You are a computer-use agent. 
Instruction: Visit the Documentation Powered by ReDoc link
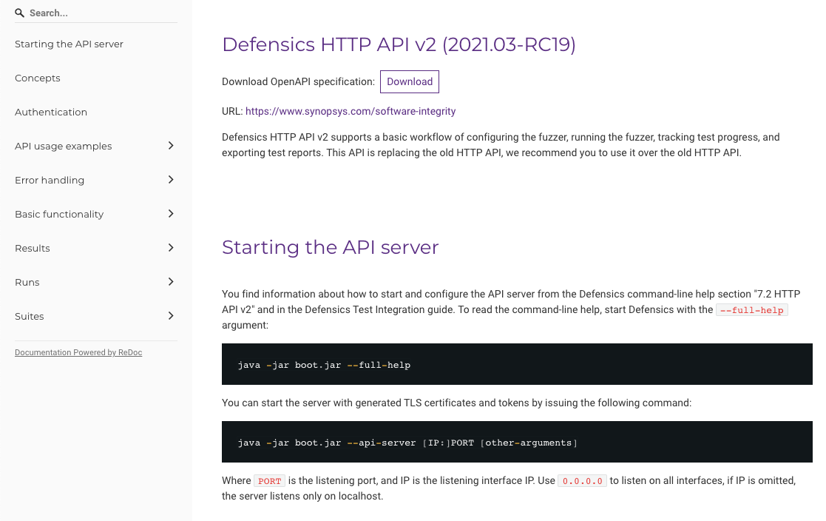(x=78, y=352)
